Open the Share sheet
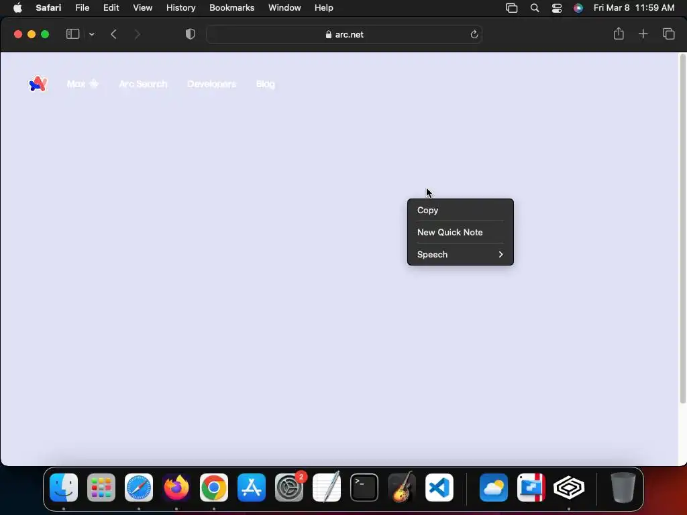This screenshot has width=687, height=515. (x=619, y=34)
